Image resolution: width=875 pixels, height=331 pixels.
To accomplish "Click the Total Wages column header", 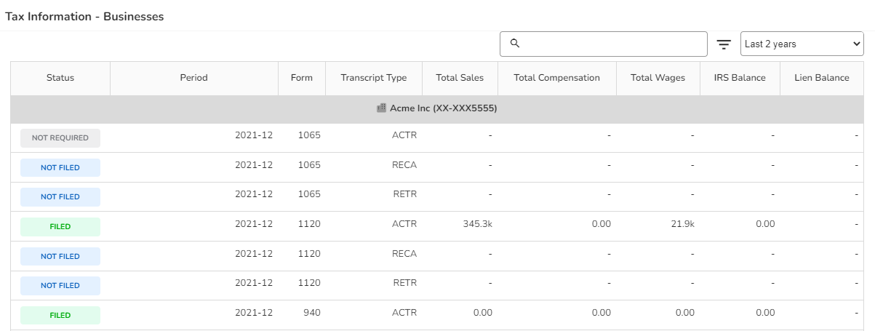I will pyautogui.click(x=658, y=78).
